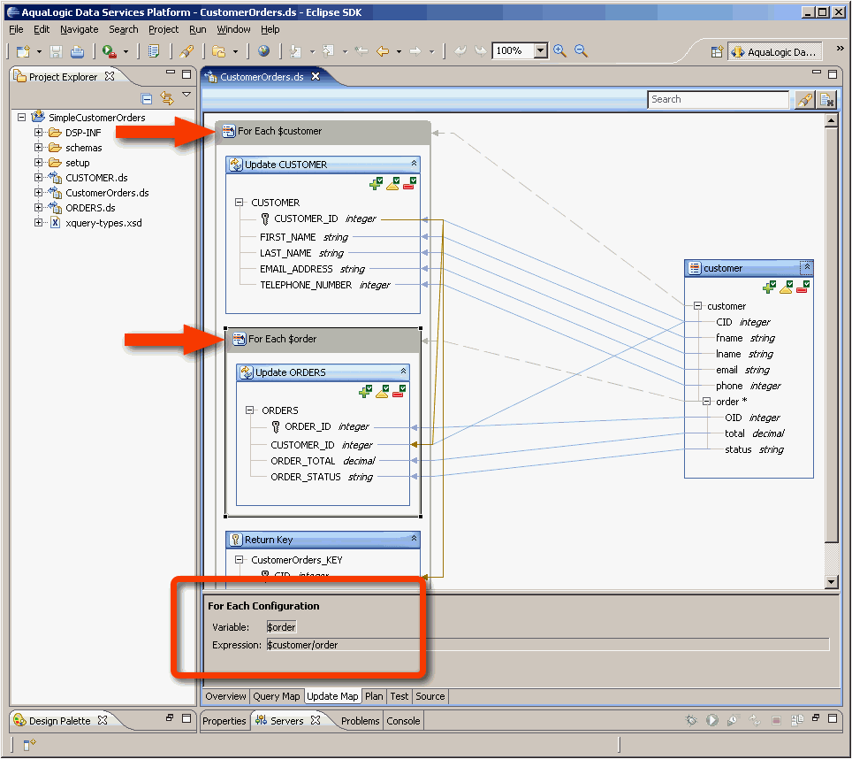Select xquery-types.xsd in Project Explorer
852x759 pixels.
point(103,223)
